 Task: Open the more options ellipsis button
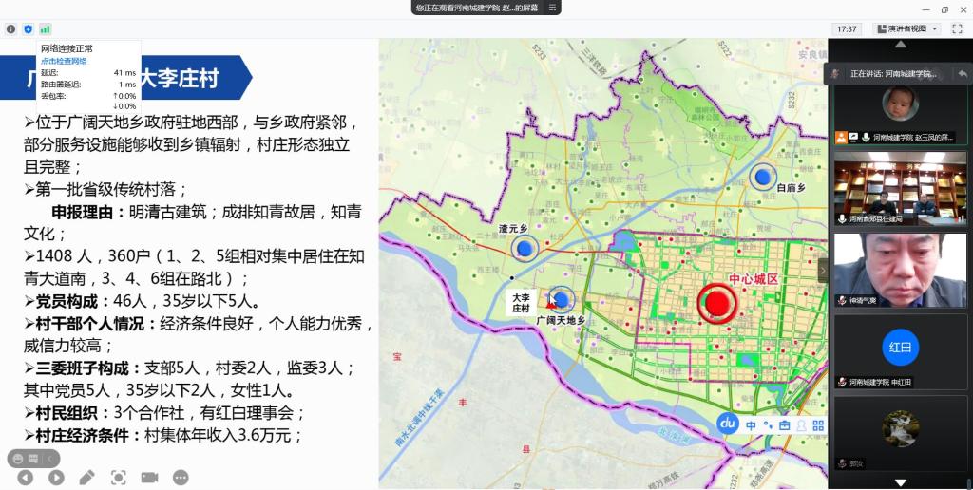coord(181,478)
